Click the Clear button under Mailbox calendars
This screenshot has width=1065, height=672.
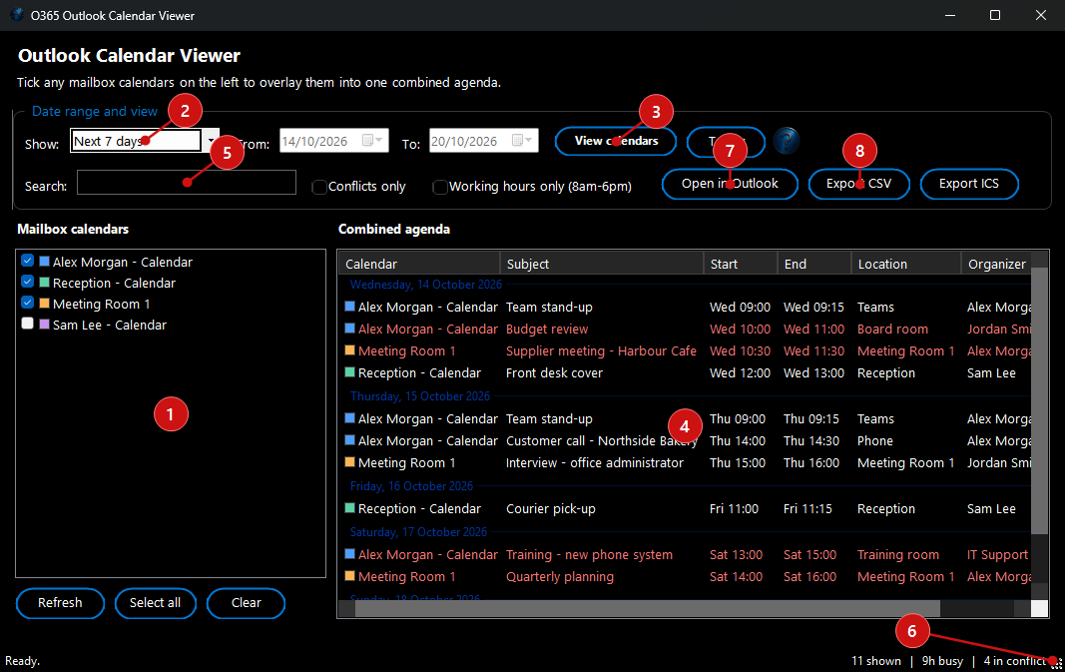coord(246,603)
